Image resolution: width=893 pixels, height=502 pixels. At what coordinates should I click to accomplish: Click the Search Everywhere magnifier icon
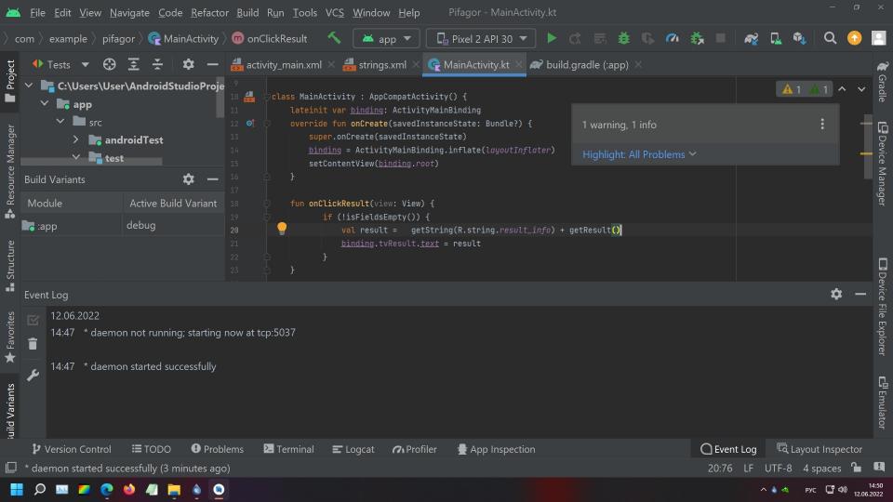pos(830,38)
